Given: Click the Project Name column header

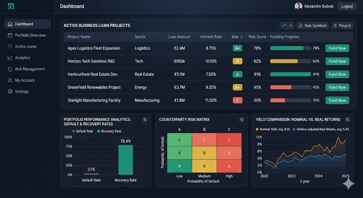Looking at the screenshot, I should pyautogui.click(x=79, y=37).
